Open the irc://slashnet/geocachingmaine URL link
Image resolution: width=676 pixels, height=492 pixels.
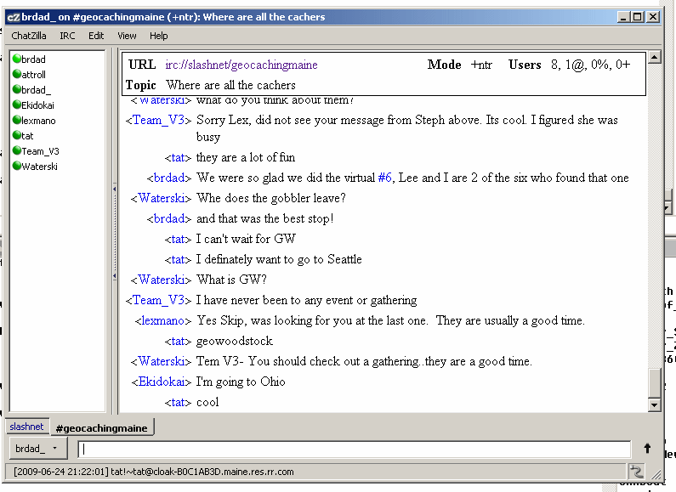coord(241,65)
